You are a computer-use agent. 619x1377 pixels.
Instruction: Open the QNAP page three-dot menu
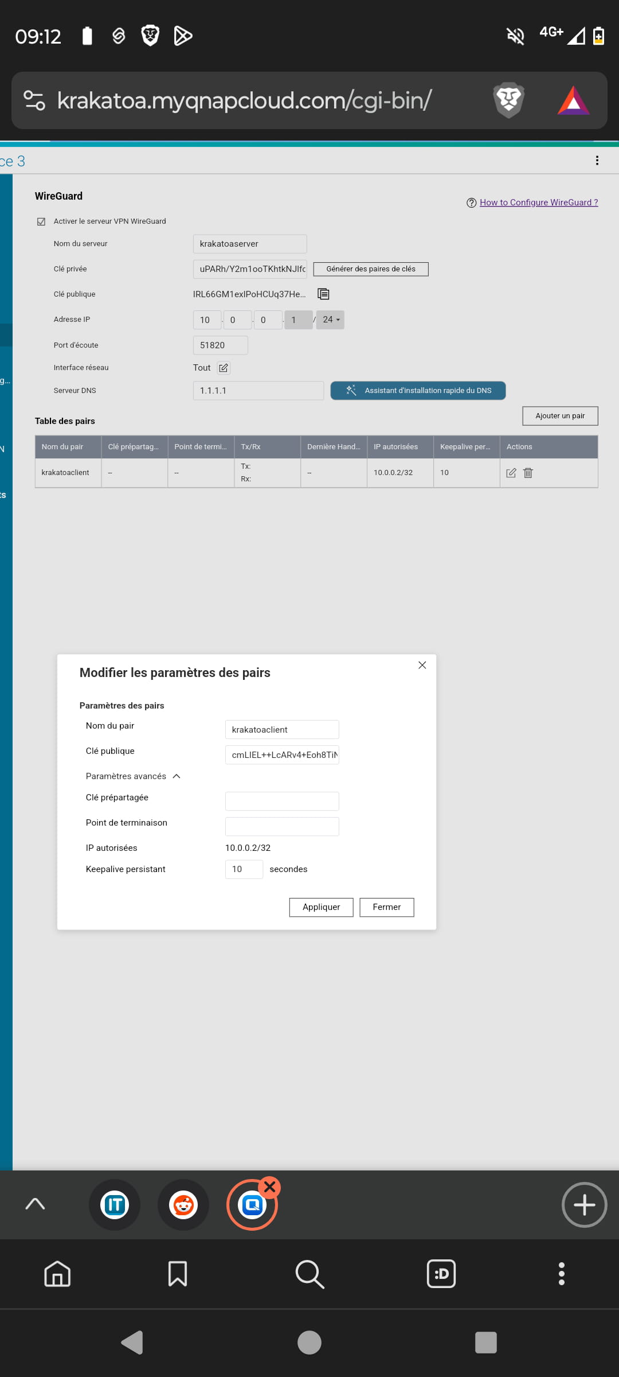pyautogui.click(x=597, y=161)
